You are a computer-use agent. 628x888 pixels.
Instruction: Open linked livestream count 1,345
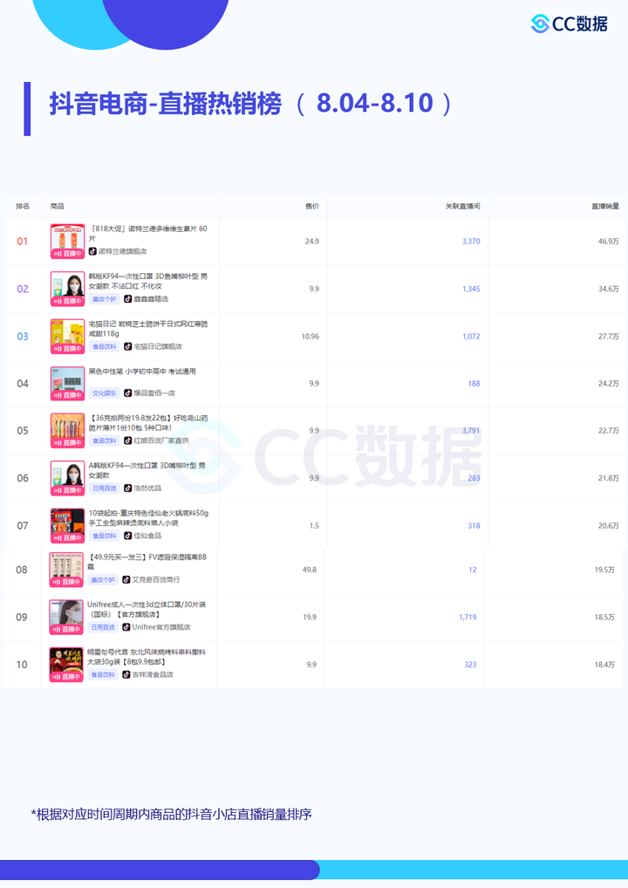tap(471, 289)
